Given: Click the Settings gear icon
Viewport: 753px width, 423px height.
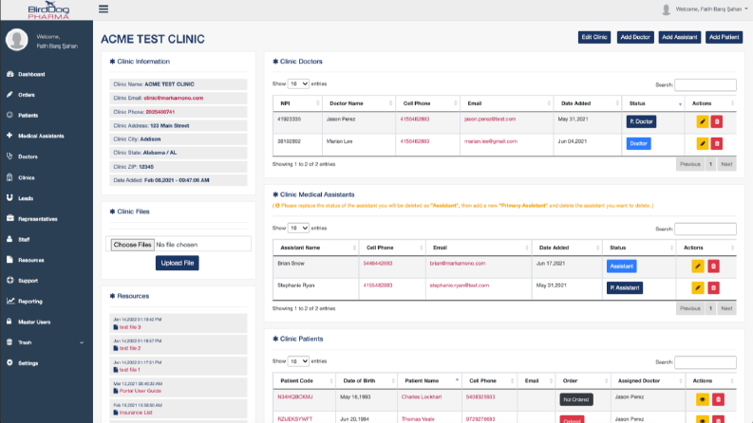Looking at the screenshot, I should coord(9,362).
